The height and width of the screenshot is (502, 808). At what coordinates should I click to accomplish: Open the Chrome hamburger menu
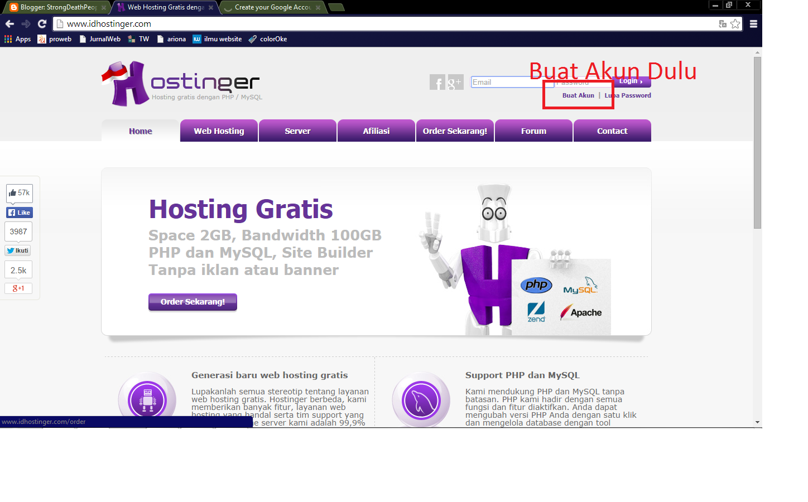click(x=753, y=24)
